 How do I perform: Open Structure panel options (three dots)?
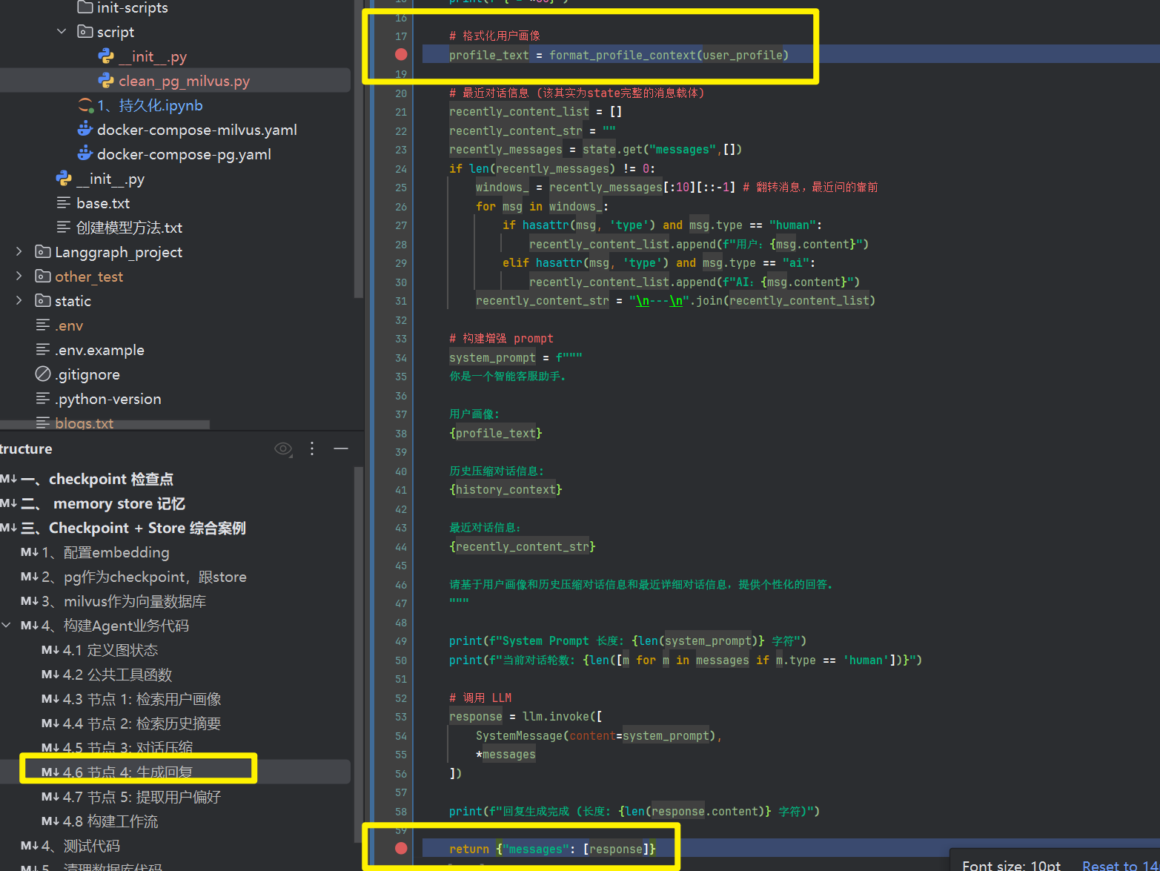point(312,448)
